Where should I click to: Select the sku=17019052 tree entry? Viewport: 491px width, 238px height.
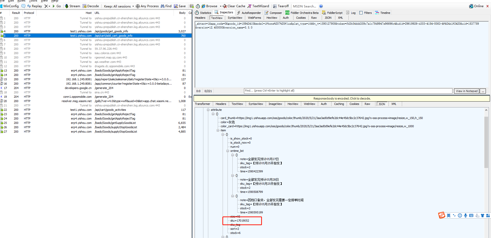tap(240, 221)
